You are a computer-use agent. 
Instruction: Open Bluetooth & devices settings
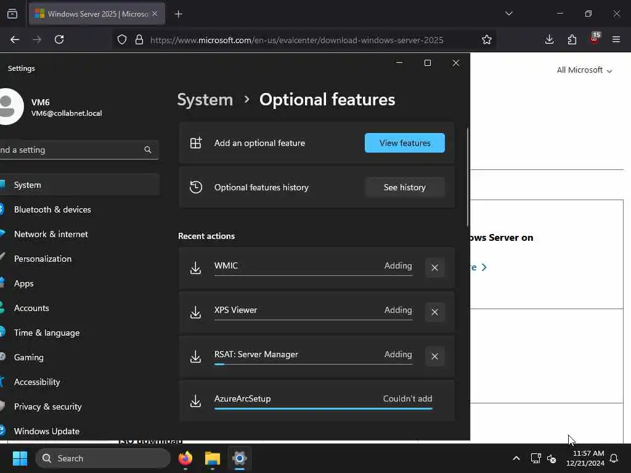click(x=79, y=209)
